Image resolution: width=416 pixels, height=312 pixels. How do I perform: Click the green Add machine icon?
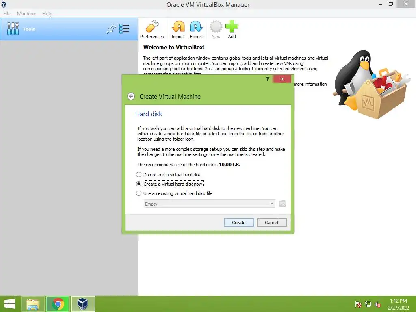[x=232, y=29]
